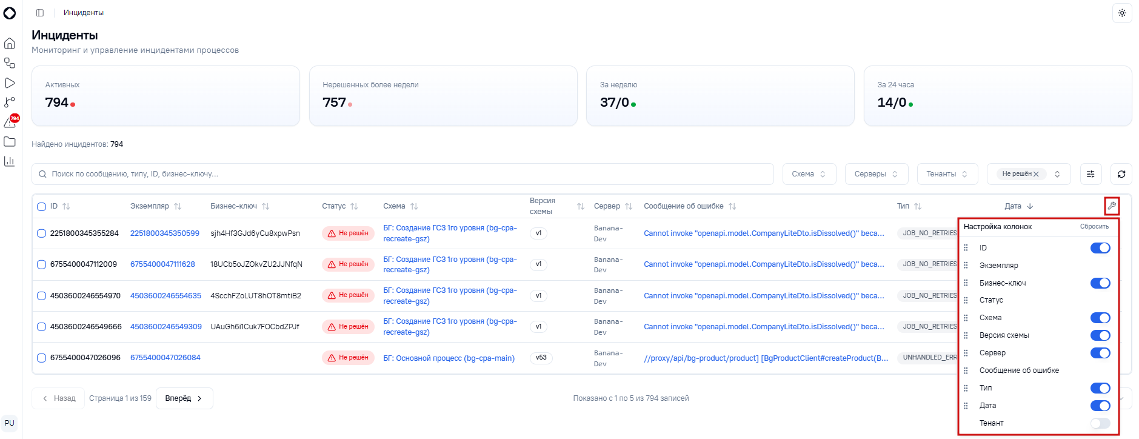This screenshot has width=1139, height=439.
Task: Click Инциденты breadcrumb
Action: click(84, 13)
